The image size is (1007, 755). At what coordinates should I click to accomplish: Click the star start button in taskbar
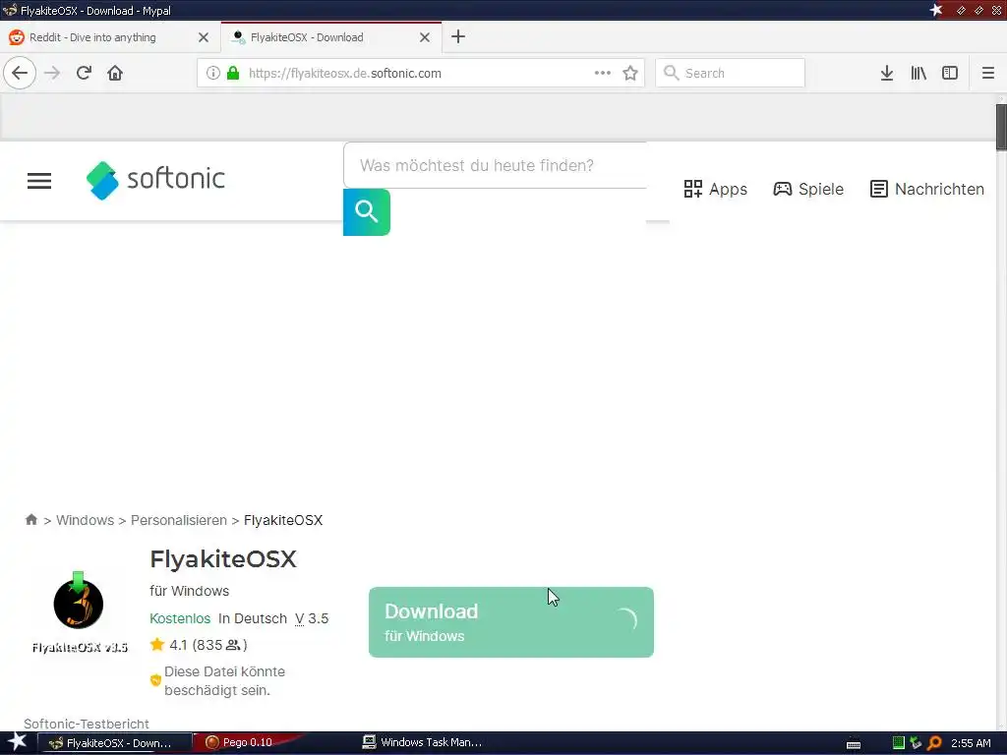17,742
